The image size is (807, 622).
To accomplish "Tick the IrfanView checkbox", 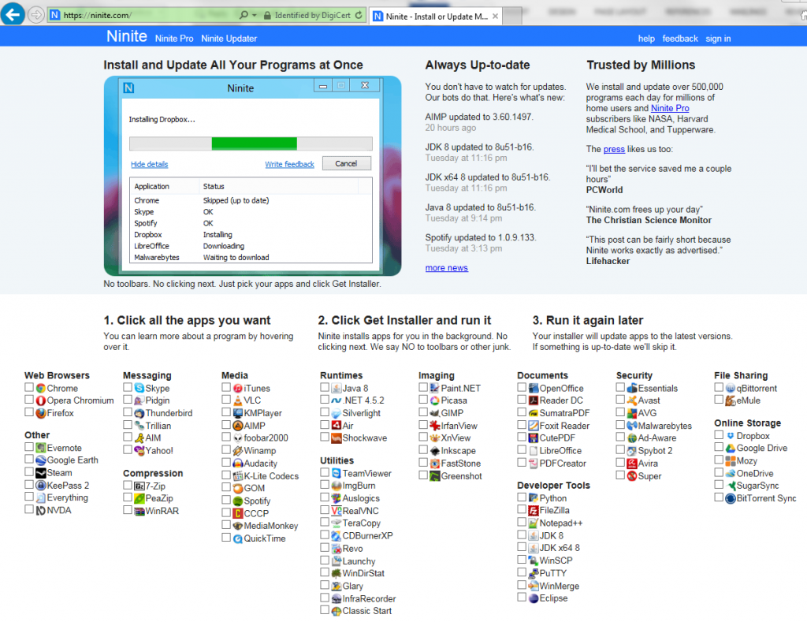I will point(423,425).
